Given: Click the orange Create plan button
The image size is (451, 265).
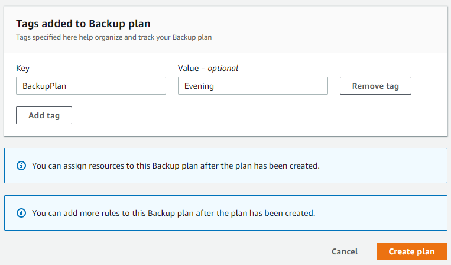Looking at the screenshot, I should 411,251.
